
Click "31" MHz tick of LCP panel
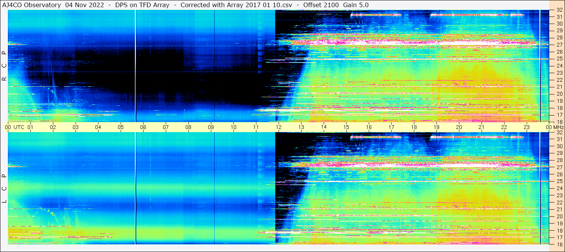point(559,139)
